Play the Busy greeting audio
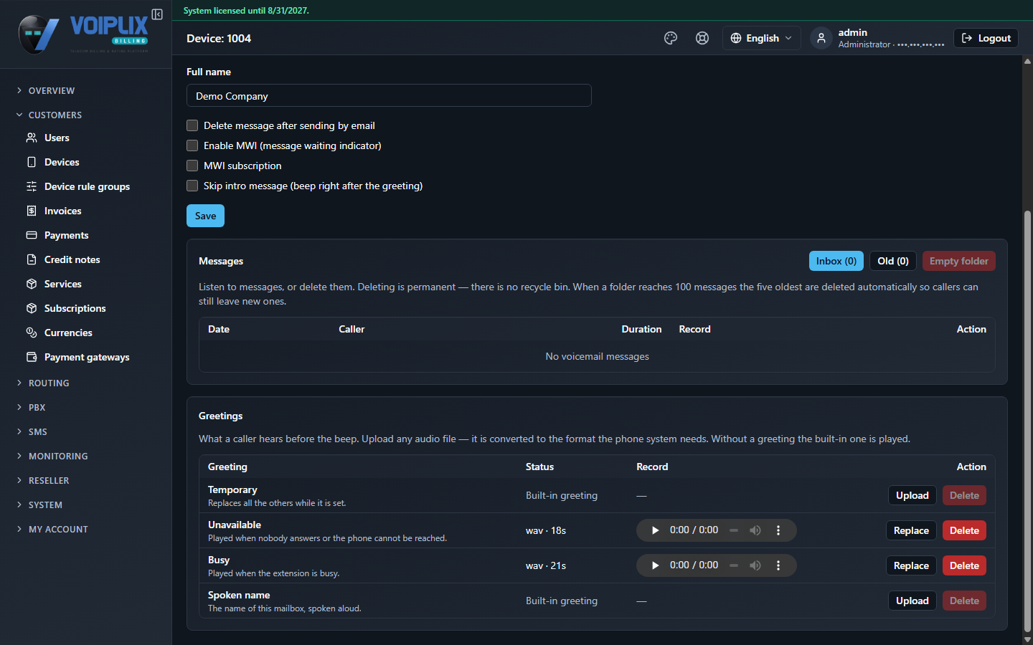The width and height of the screenshot is (1033, 645). pos(655,565)
